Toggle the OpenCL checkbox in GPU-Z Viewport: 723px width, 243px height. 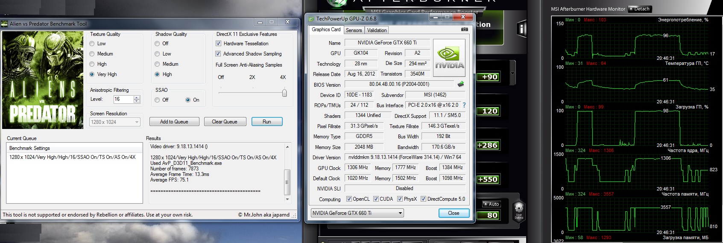[349, 199]
